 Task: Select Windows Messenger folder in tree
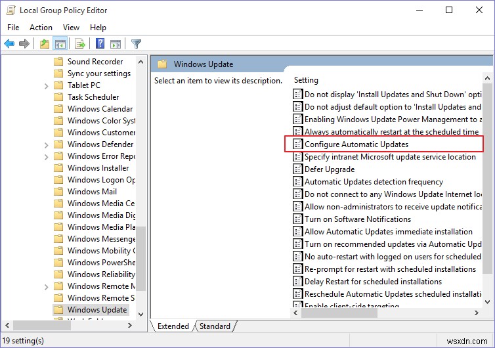101,239
